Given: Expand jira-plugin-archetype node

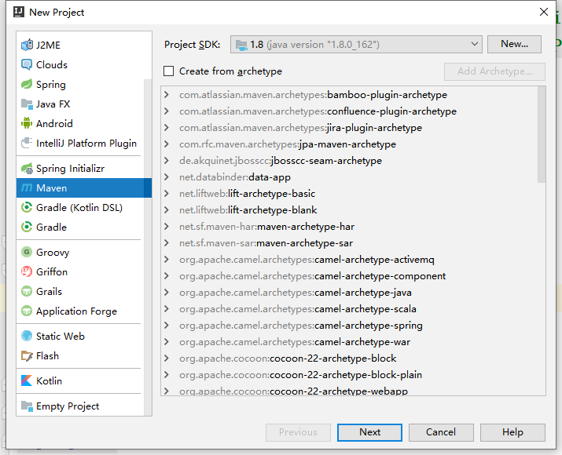Looking at the screenshot, I should (167, 128).
